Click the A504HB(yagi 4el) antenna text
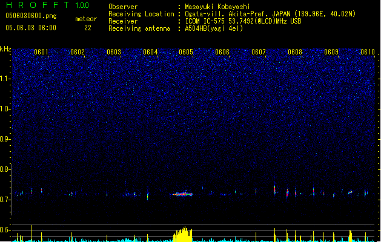The image size is (381, 242). (x=214, y=28)
